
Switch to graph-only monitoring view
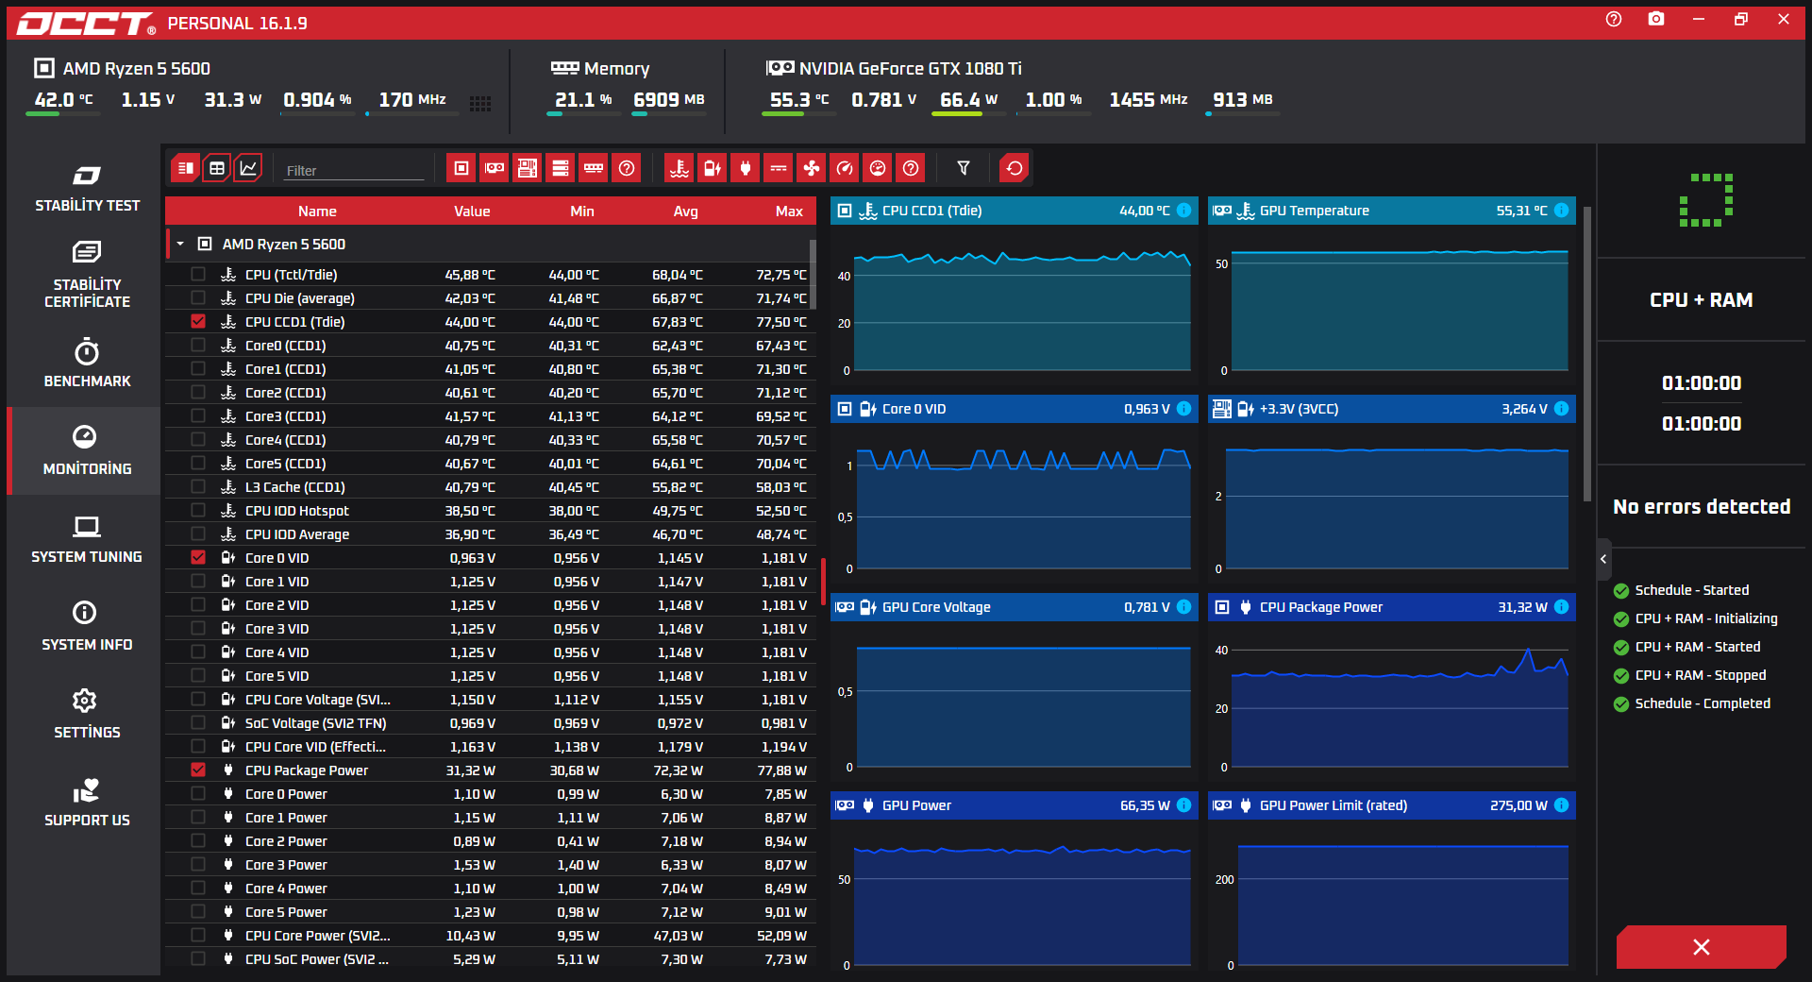tap(248, 168)
